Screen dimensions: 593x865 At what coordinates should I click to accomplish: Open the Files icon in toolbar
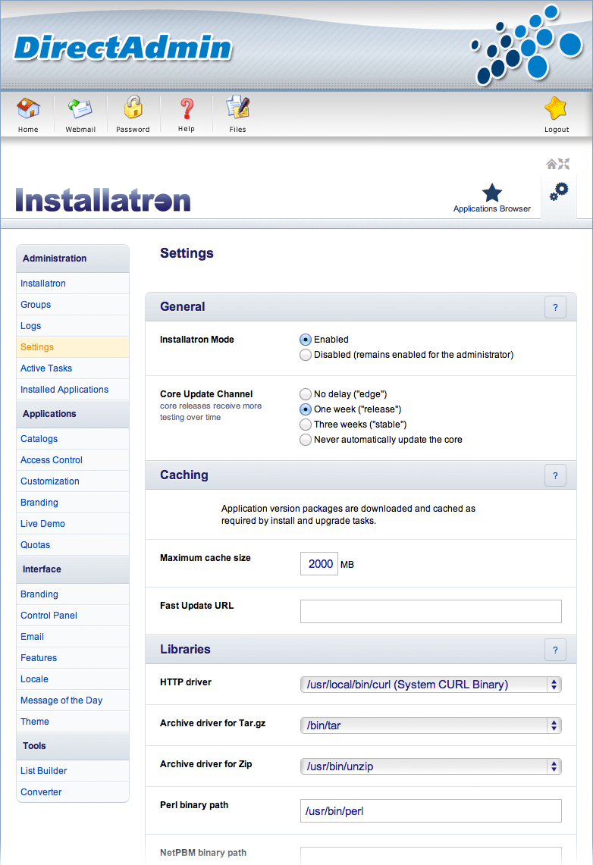tap(238, 107)
